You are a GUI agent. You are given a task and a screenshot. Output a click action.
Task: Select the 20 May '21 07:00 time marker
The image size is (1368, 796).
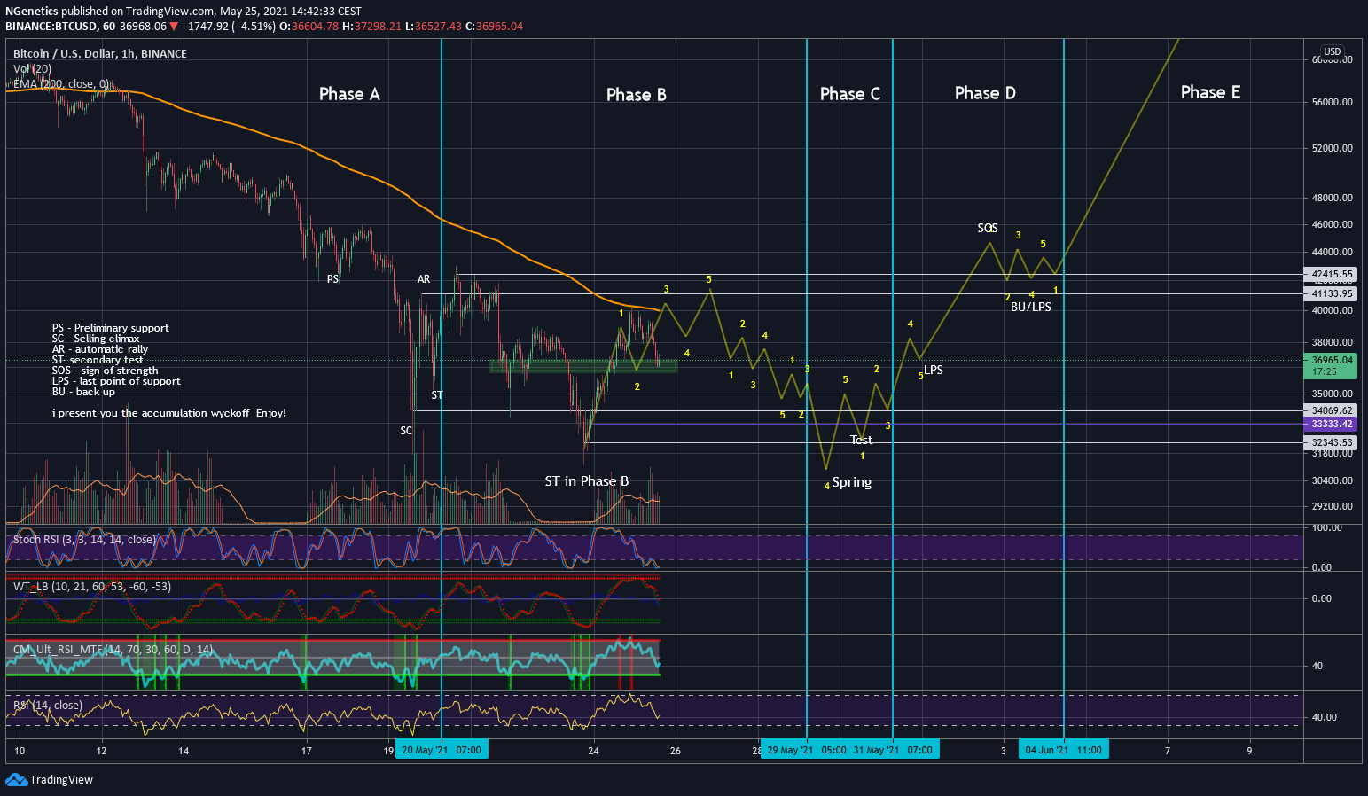point(442,750)
